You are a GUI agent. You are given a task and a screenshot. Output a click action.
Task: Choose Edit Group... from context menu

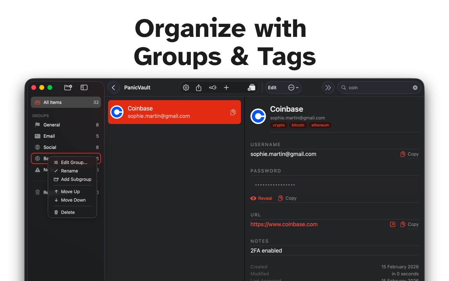pyautogui.click(x=74, y=162)
